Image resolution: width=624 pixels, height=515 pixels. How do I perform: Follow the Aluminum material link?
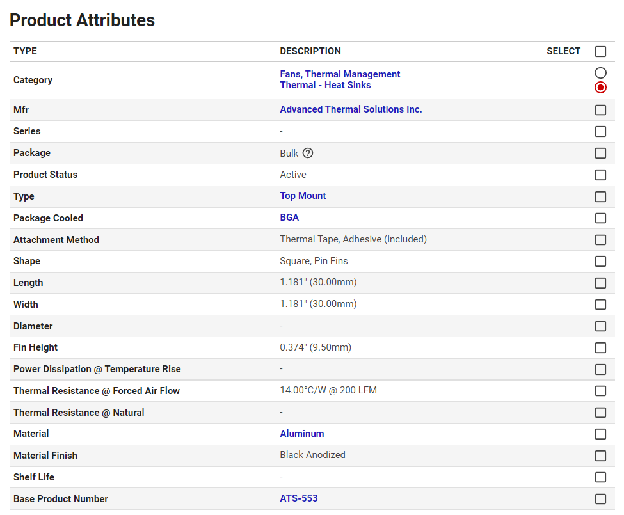coord(301,434)
